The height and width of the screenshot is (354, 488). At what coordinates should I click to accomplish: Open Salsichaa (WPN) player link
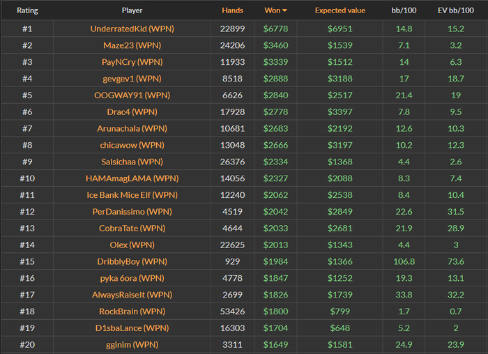click(132, 162)
